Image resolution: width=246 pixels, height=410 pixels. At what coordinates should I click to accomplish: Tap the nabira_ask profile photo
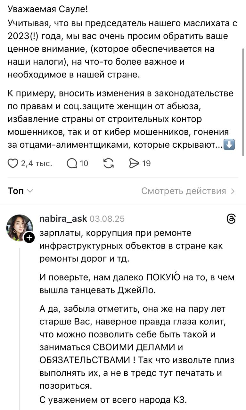tap(19, 227)
